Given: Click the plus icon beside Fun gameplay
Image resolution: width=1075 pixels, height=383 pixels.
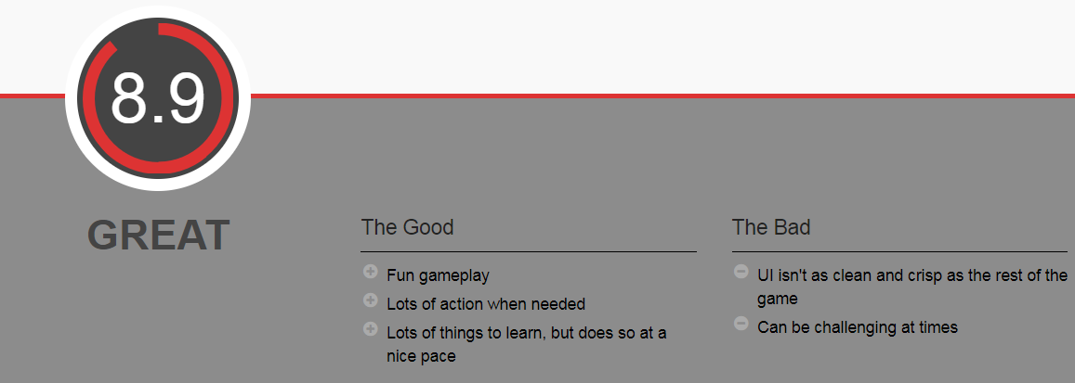Looking at the screenshot, I should coord(370,273).
